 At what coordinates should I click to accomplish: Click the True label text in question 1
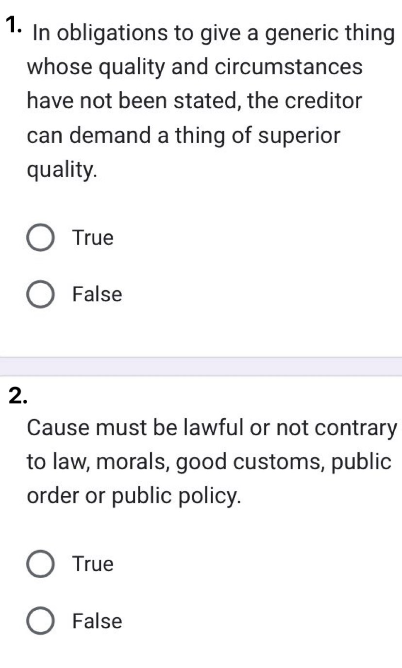[x=92, y=238]
